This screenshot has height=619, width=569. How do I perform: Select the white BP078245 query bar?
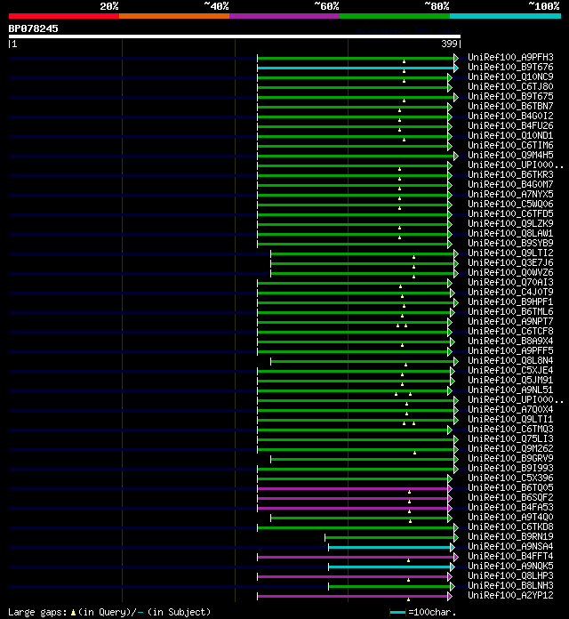point(235,36)
